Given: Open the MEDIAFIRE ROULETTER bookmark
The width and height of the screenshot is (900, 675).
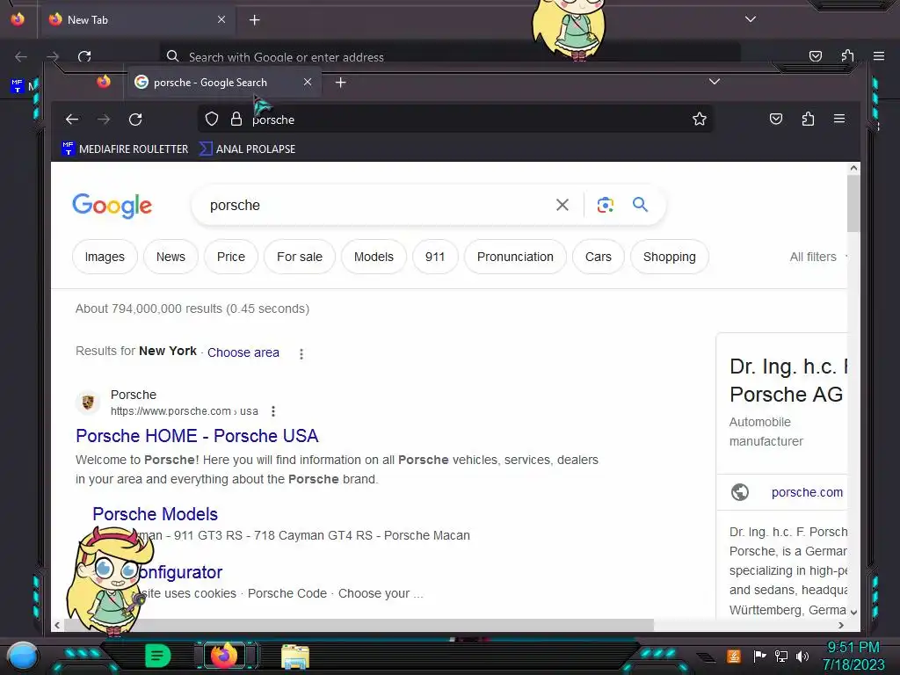Looking at the screenshot, I should [x=125, y=149].
